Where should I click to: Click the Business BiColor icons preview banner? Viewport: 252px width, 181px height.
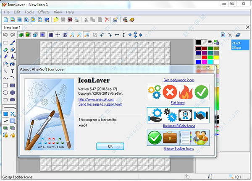(x=178, y=115)
